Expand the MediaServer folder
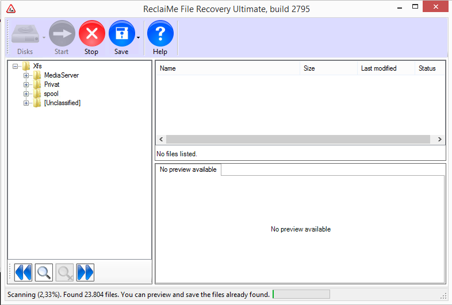Image resolution: width=452 pixels, height=305 pixels. coord(26,75)
